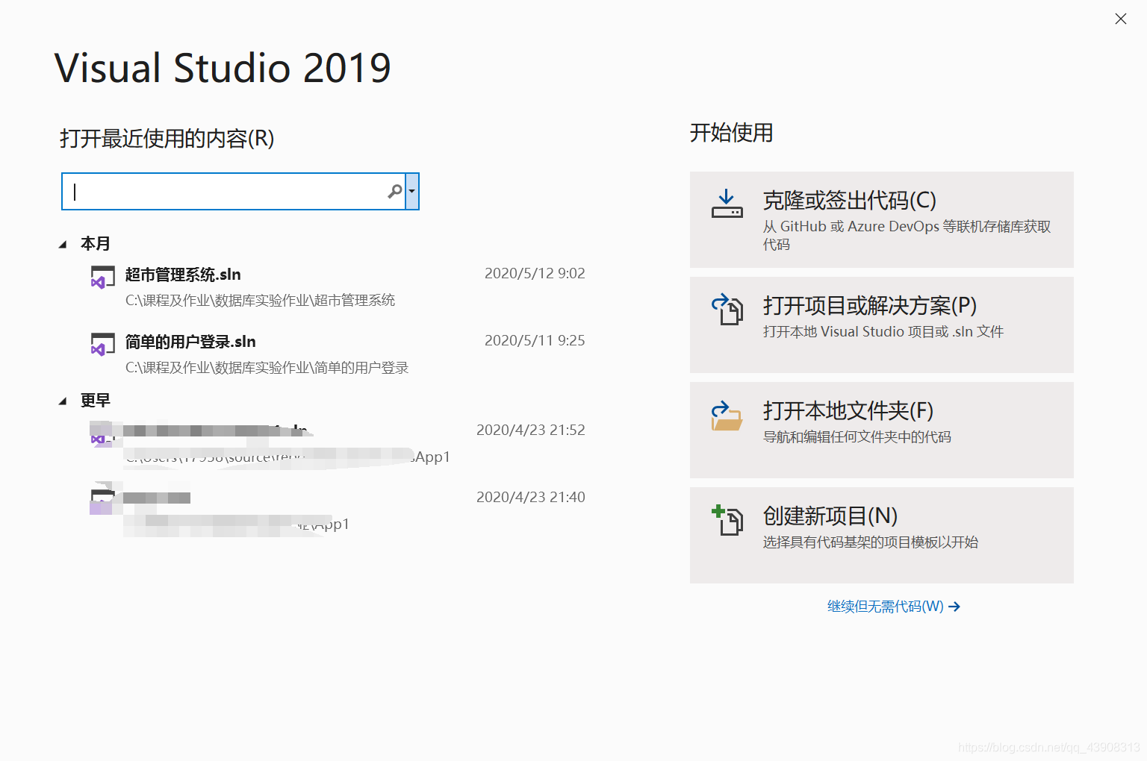The height and width of the screenshot is (761, 1147).
Task: Collapse the 更早 group
Action: (x=63, y=401)
